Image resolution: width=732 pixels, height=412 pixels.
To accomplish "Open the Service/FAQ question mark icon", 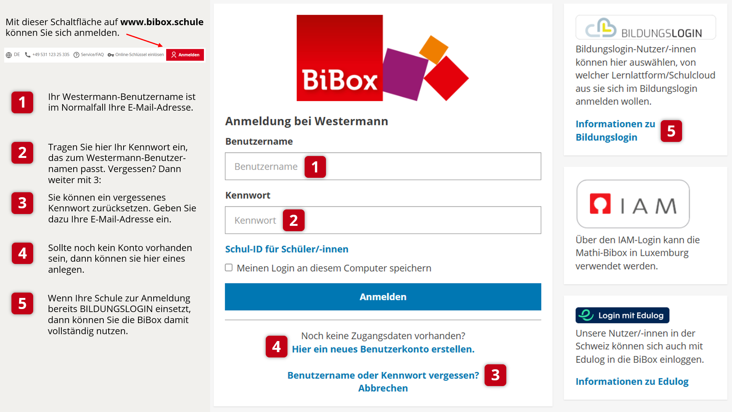I will [76, 55].
